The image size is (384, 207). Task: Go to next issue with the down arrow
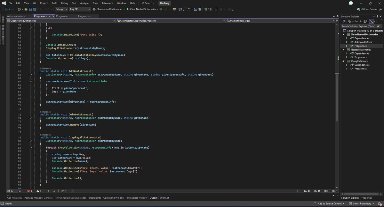point(54,191)
